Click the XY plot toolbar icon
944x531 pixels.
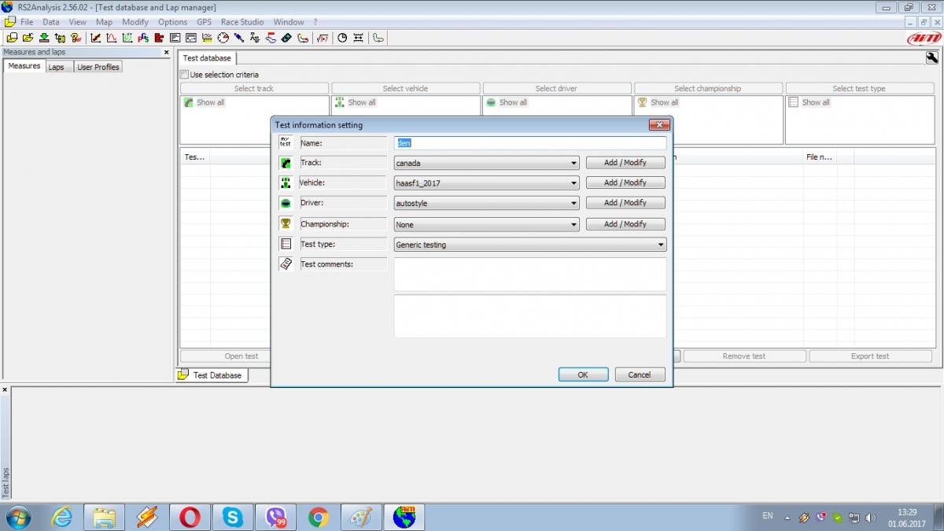point(127,38)
